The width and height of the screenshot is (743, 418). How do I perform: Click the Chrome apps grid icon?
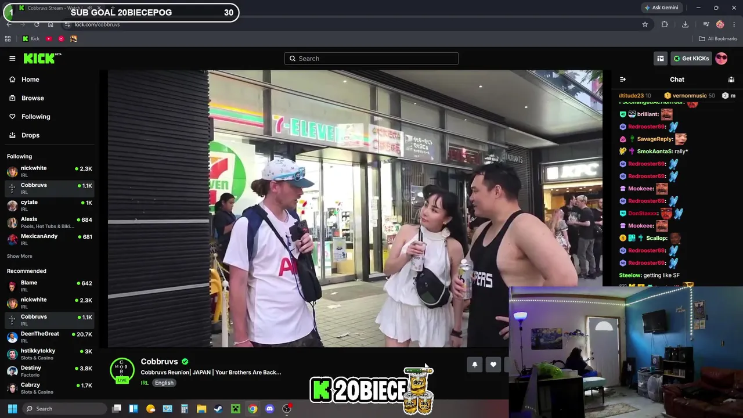[x=8, y=39]
